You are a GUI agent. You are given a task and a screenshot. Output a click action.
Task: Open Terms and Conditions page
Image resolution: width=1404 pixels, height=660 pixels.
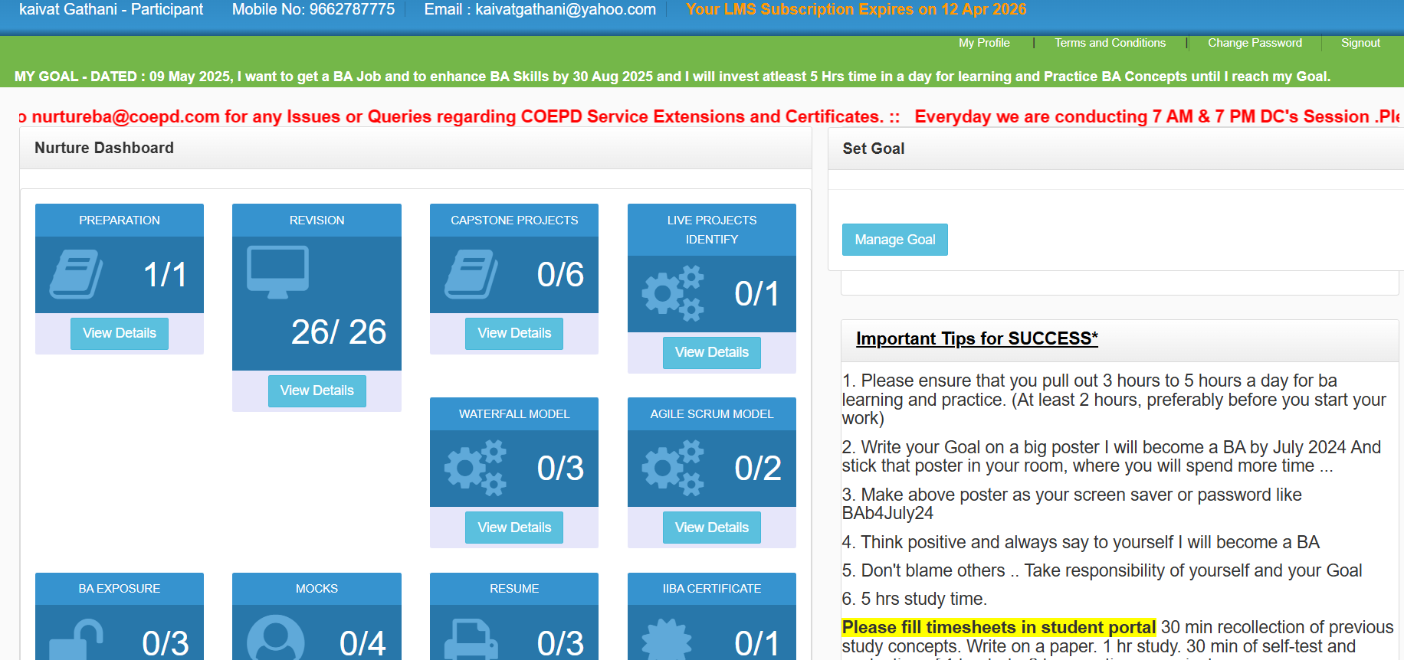[x=1110, y=43]
